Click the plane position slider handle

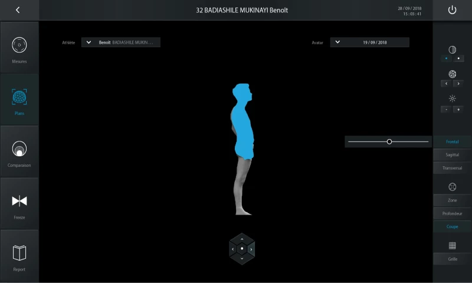pyautogui.click(x=389, y=141)
